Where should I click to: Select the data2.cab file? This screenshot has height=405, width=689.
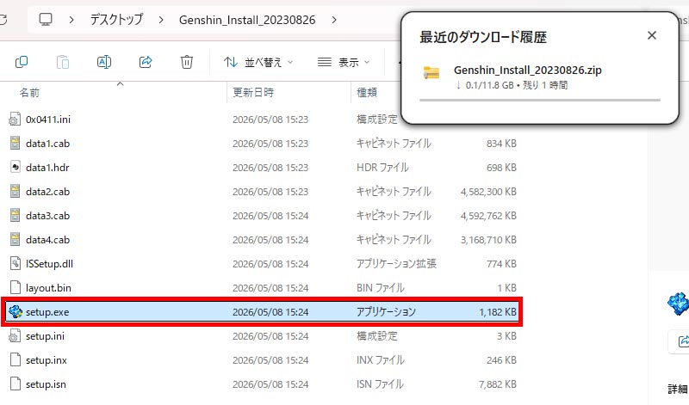pos(262,192)
